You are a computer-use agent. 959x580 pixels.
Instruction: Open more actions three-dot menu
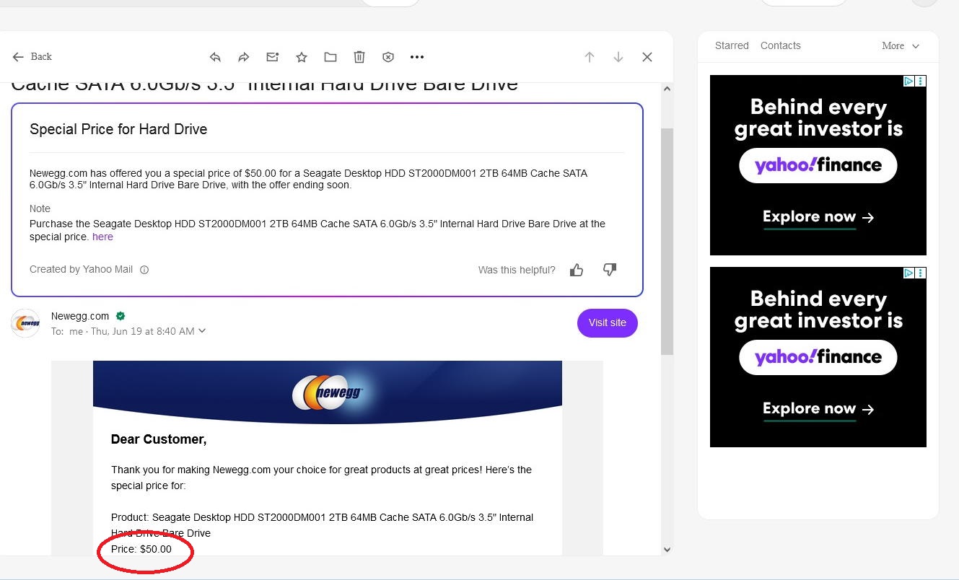(x=417, y=57)
